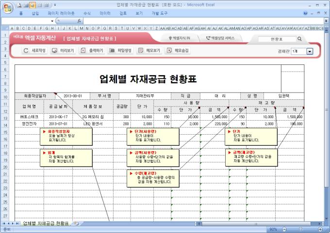Jump to the last sheet with the tab arrow
The image size is (330, 233).
click(x=17, y=223)
